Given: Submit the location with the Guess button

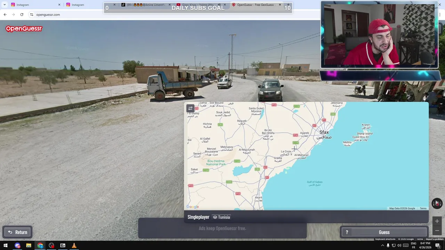Looking at the screenshot, I should (x=384, y=232).
